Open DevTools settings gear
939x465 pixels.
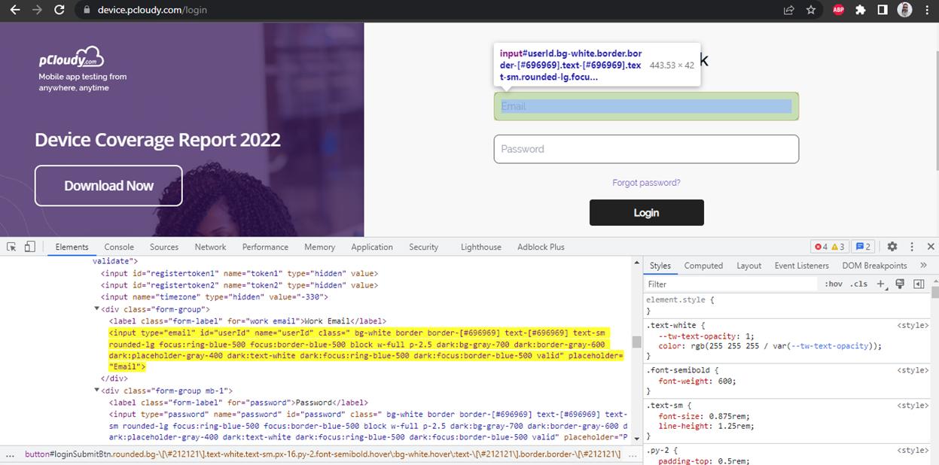892,247
